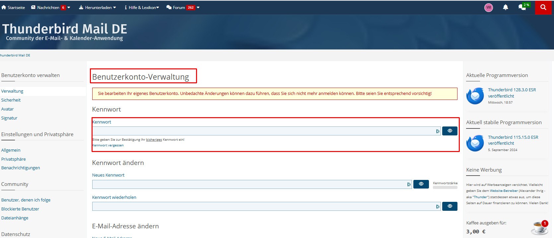Open the red search icon
The height and width of the screenshot is (238, 554).
543,7
